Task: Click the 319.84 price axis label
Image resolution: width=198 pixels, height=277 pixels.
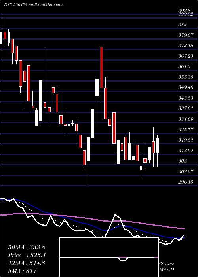Action: point(186,140)
